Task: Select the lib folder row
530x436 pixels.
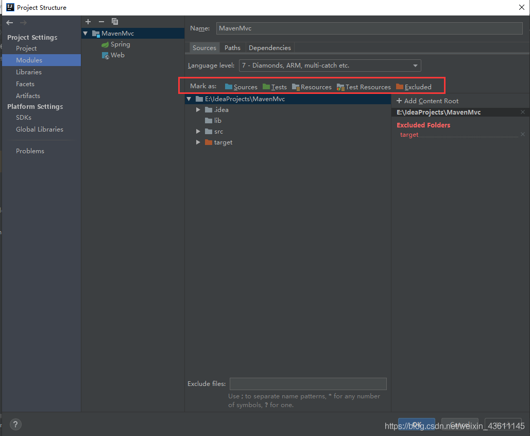Action: [x=288, y=121]
